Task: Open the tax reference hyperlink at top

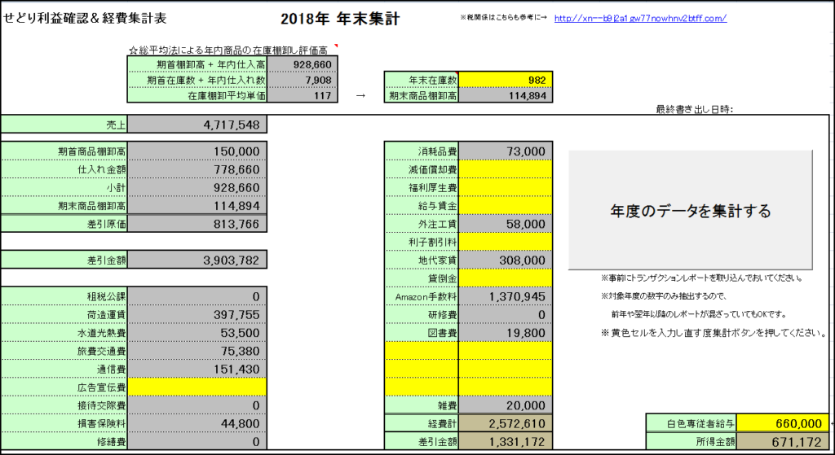Action: click(639, 18)
